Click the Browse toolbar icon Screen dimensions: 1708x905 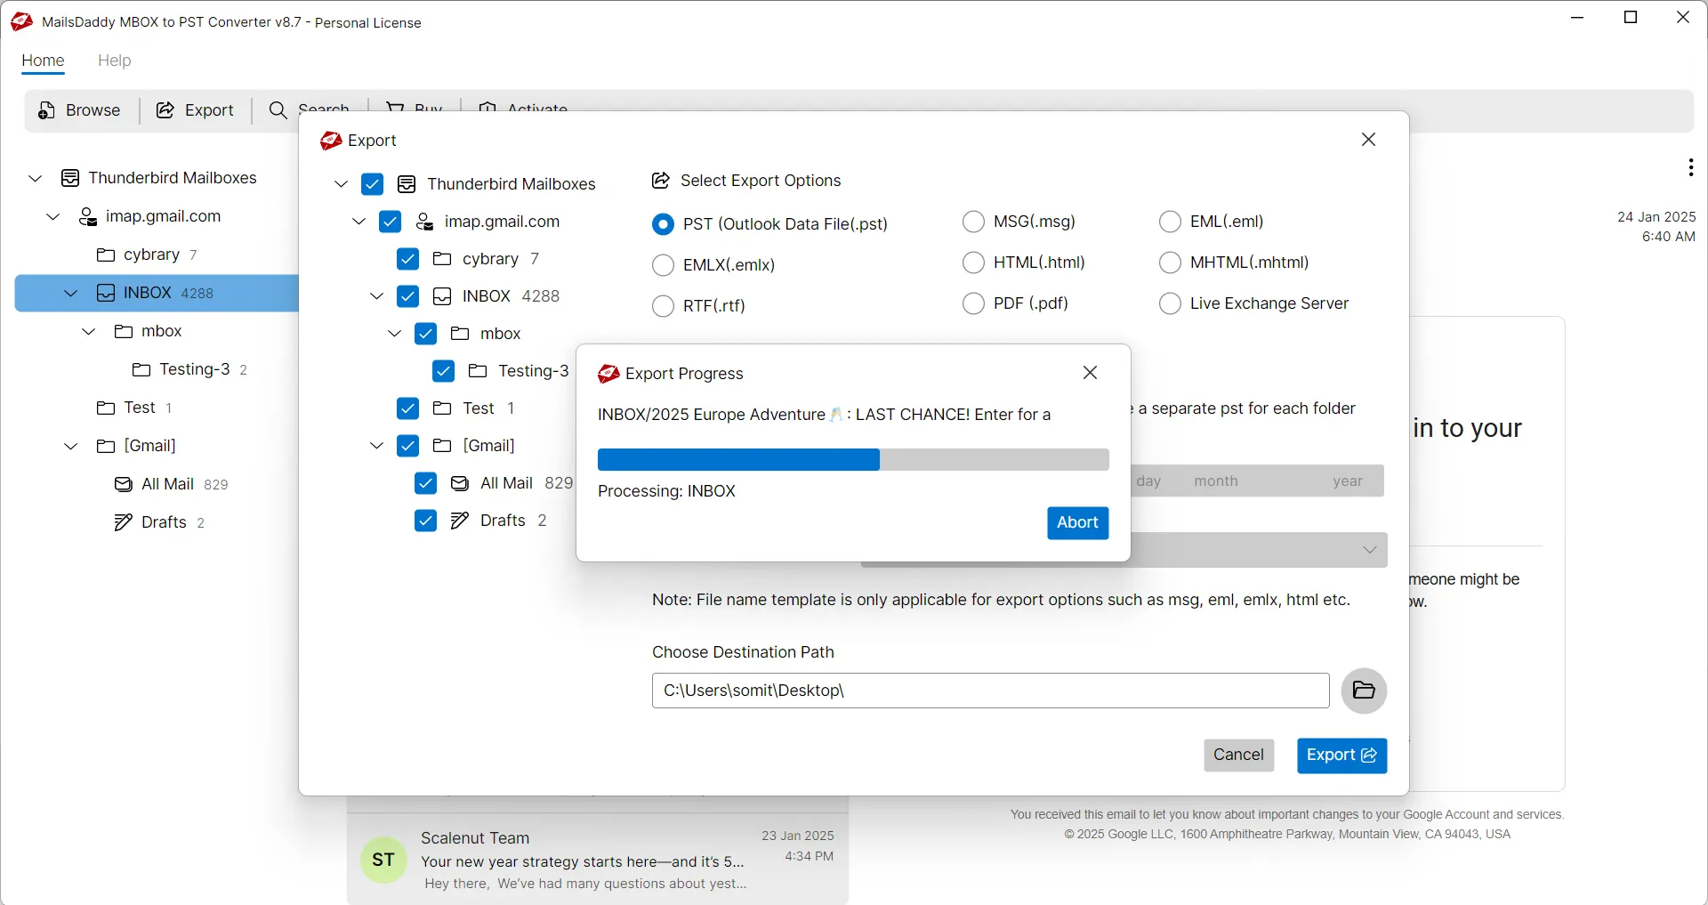click(x=47, y=110)
